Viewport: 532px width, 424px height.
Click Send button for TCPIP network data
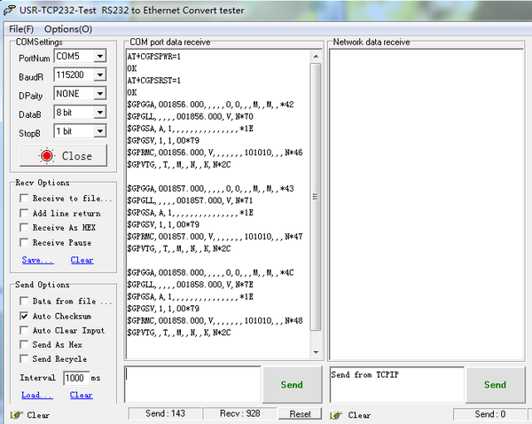pyautogui.click(x=495, y=384)
